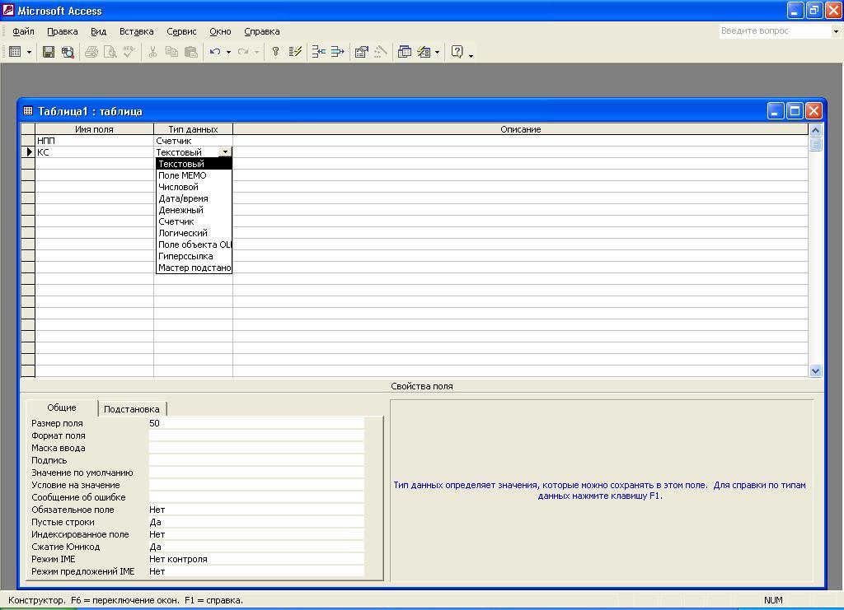Click the Введите вопрос help box
The image size is (844, 610).
pyautogui.click(x=775, y=31)
